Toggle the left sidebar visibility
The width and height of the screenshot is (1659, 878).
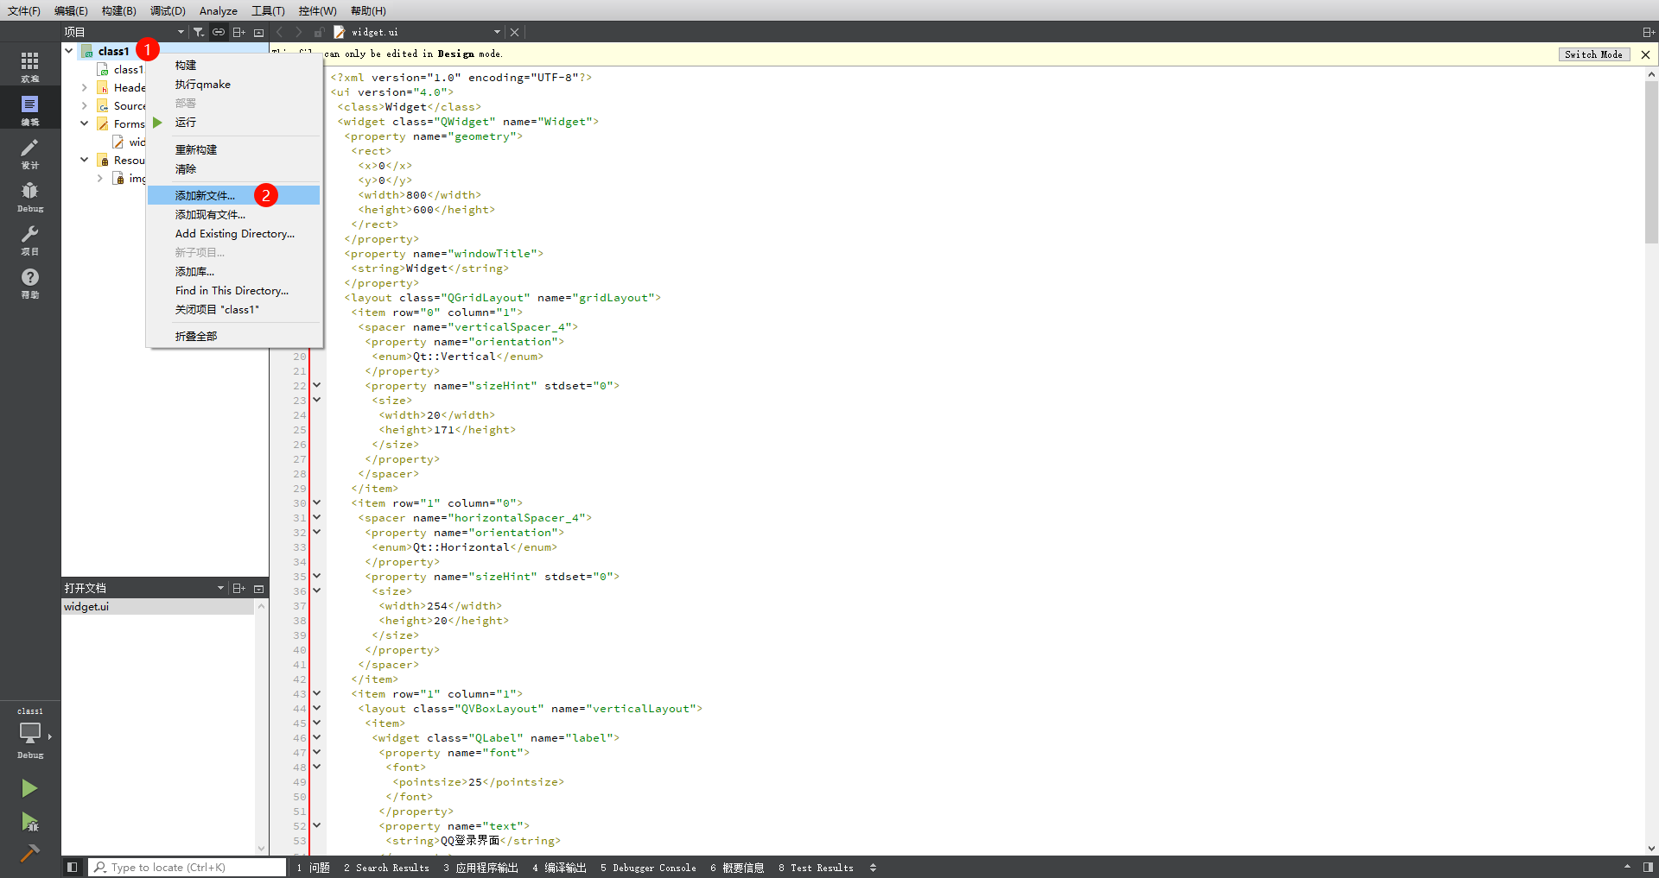[72, 867]
